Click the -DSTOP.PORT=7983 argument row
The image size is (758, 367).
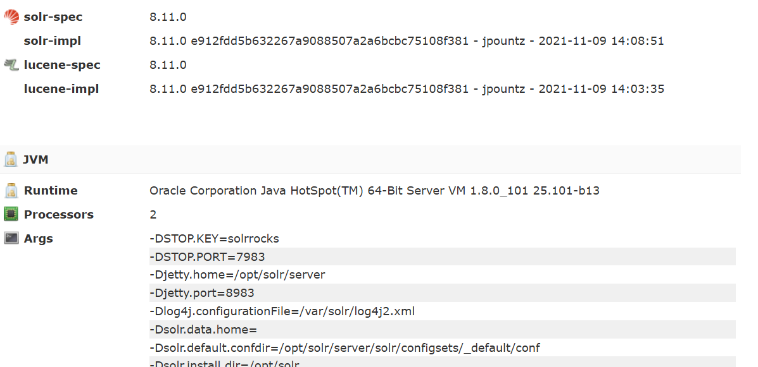pos(443,256)
